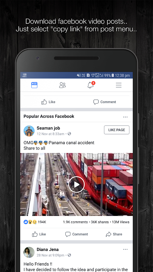Open Diana Jena's name link
The width and height of the screenshot is (153, 272).
[48, 250]
